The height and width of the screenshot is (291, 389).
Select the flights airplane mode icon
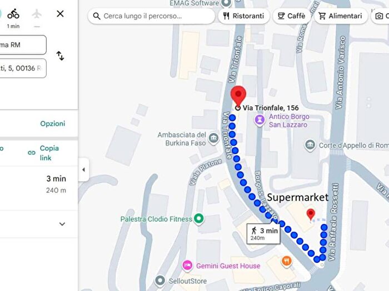click(x=37, y=14)
